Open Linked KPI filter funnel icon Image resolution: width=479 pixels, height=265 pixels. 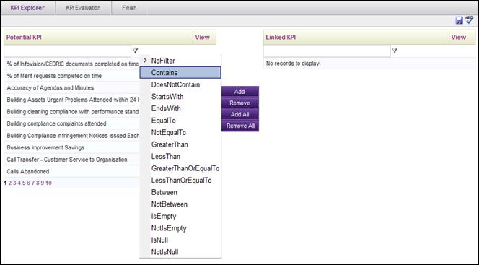pos(395,51)
